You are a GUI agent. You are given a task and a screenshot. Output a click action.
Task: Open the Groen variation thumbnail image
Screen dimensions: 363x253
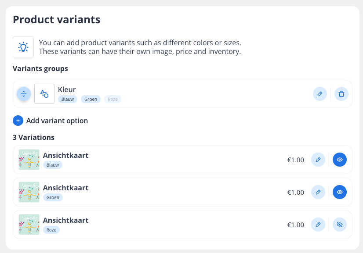[x=29, y=192]
